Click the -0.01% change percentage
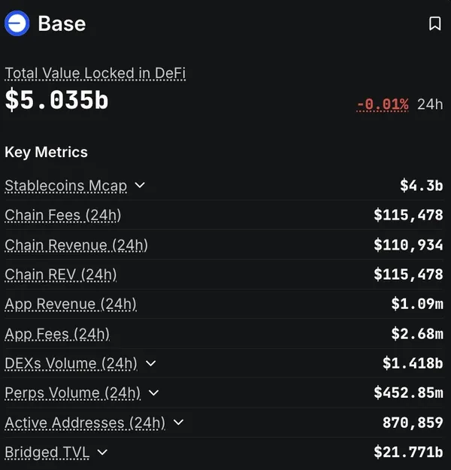 click(x=383, y=104)
